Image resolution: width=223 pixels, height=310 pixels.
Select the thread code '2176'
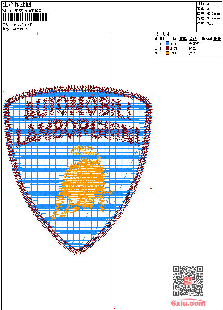click(174, 48)
